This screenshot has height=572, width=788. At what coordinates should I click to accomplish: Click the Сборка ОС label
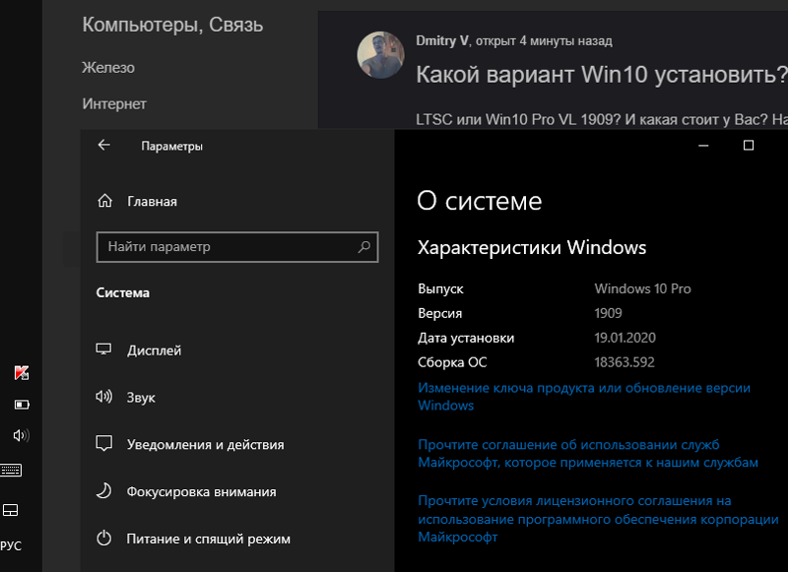[x=452, y=362]
